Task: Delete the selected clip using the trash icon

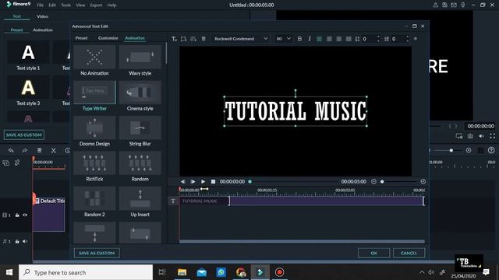Action: (x=39, y=150)
